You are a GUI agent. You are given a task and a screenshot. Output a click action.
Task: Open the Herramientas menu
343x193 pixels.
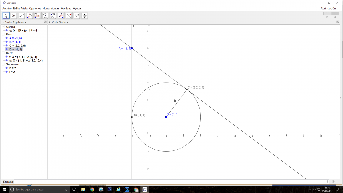pos(51,9)
